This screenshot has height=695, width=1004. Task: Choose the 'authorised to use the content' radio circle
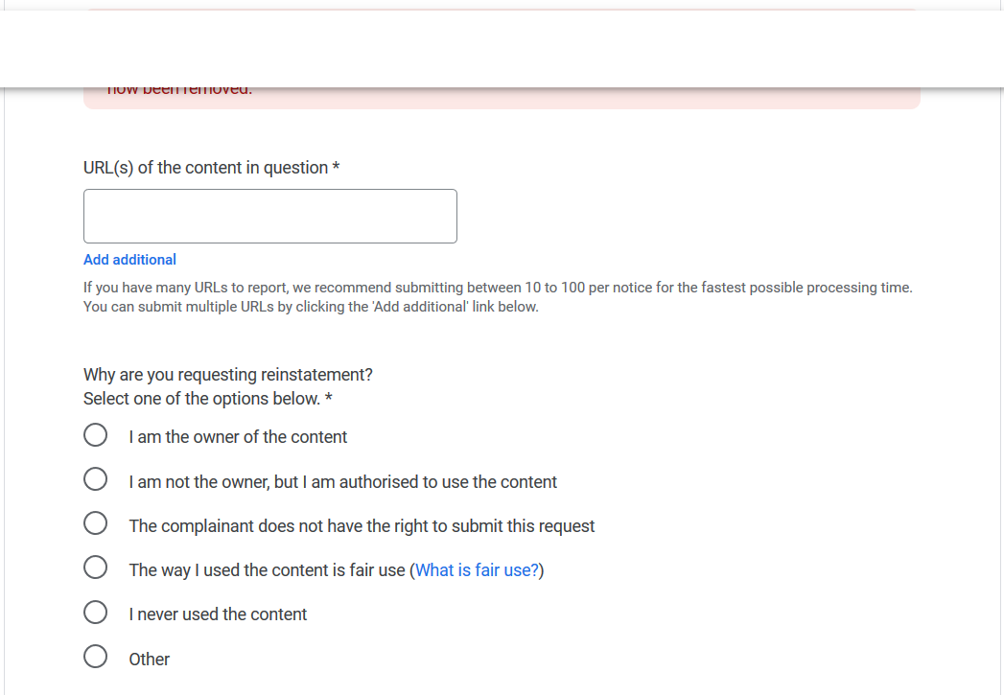pyautogui.click(x=95, y=479)
